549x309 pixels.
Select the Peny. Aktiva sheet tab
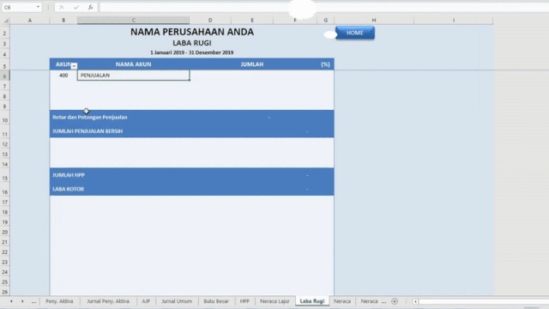click(x=59, y=301)
